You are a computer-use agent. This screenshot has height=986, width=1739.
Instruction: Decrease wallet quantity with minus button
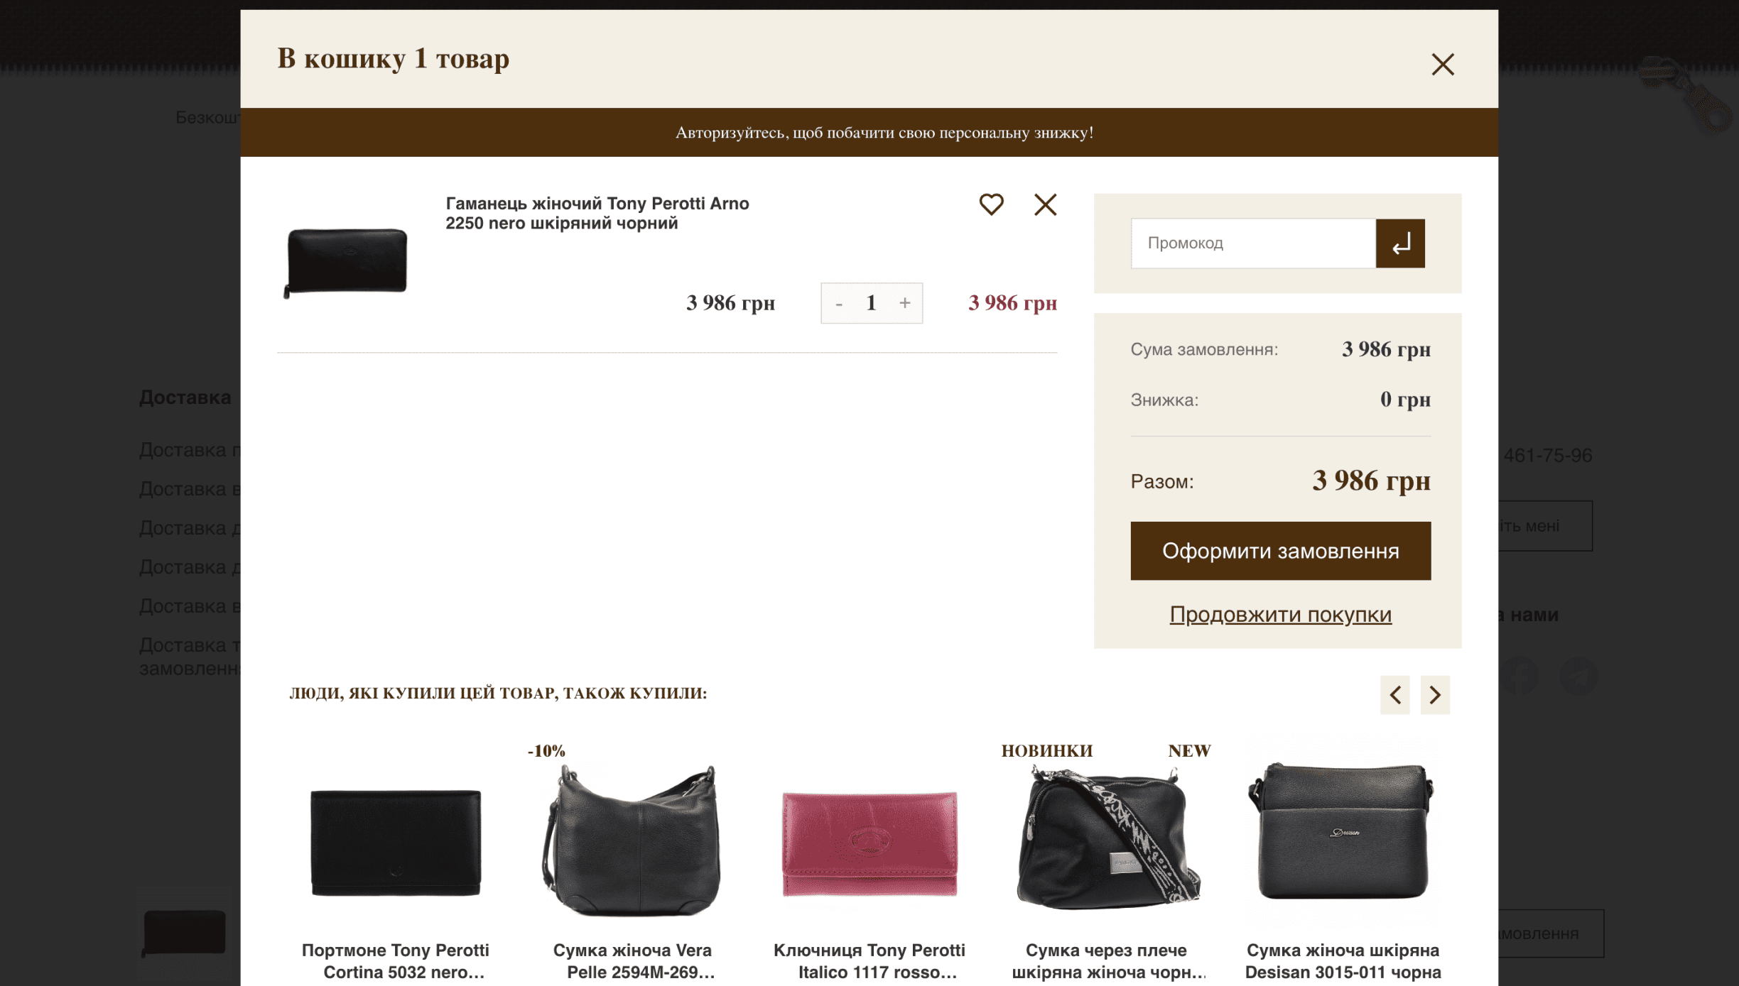(x=839, y=304)
